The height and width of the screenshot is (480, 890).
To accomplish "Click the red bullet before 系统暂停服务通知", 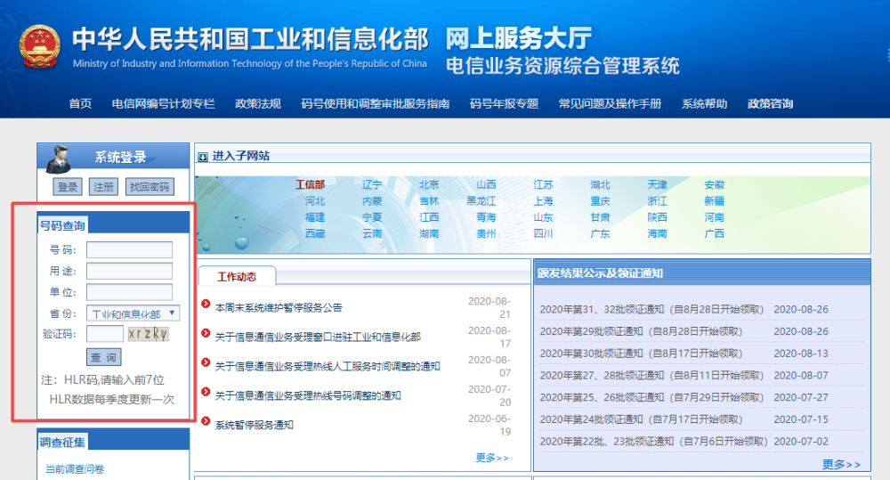I will (206, 421).
